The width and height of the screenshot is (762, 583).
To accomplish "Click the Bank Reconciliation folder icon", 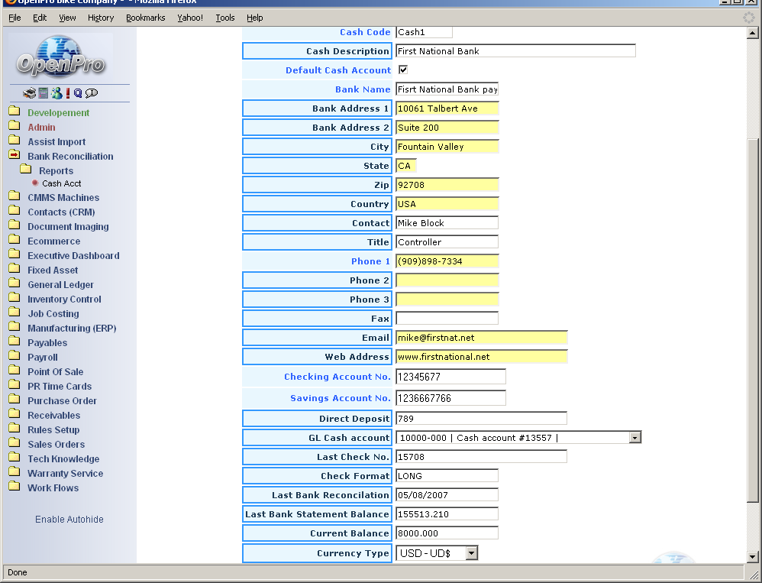I will tap(15, 156).
